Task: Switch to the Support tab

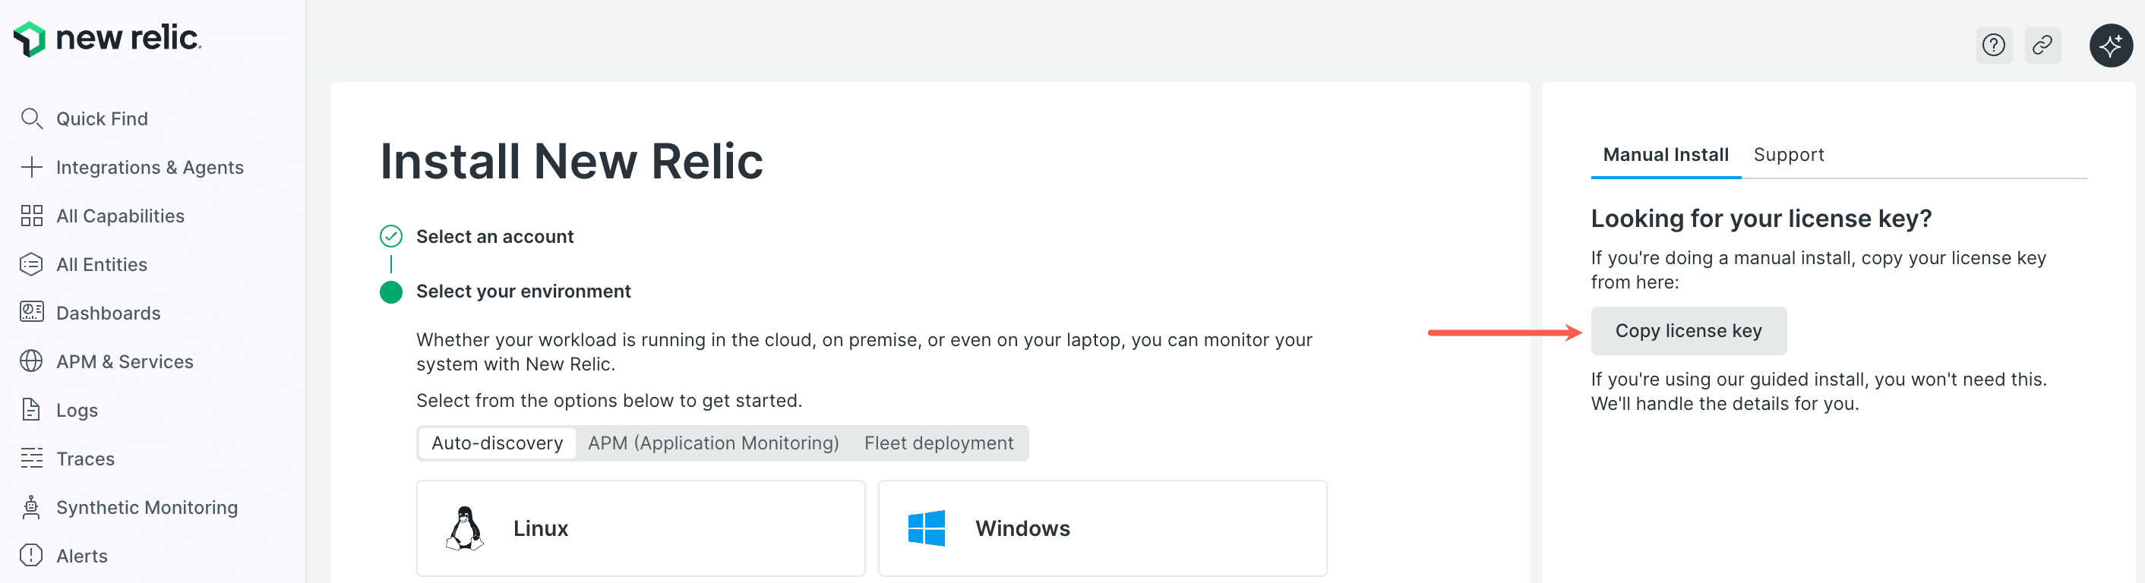Action: coord(1788,155)
